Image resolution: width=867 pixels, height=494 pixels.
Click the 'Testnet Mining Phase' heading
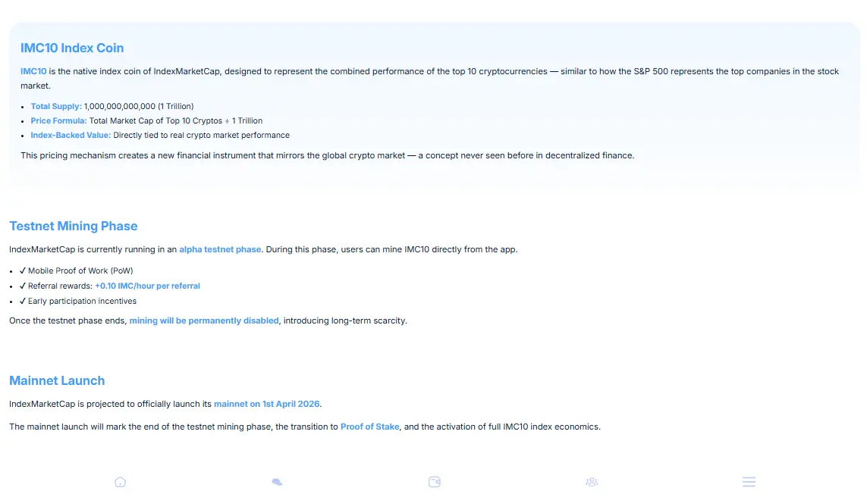pyautogui.click(x=73, y=226)
